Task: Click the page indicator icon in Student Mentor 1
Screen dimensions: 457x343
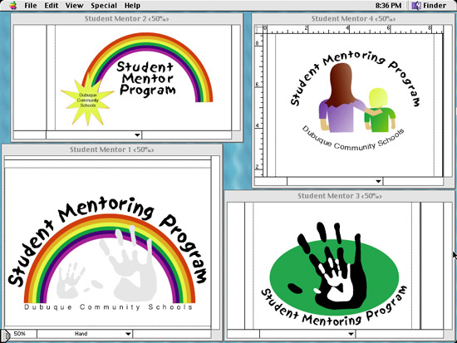Action: (x=6, y=336)
